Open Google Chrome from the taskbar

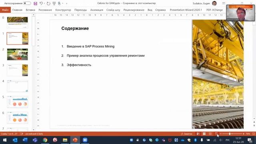pos(45,140)
